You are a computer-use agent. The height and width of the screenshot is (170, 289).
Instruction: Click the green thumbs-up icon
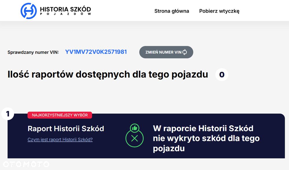[134, 127]
